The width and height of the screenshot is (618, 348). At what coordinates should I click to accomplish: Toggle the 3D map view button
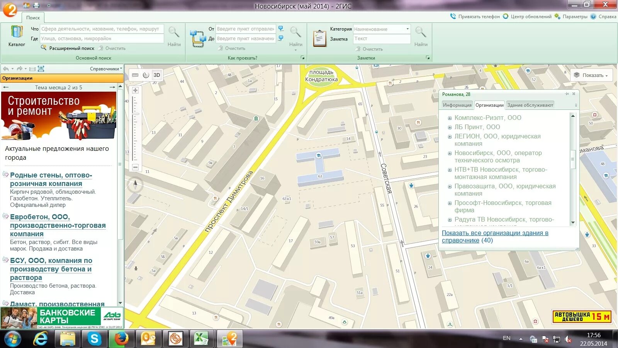tap(156, 75)
